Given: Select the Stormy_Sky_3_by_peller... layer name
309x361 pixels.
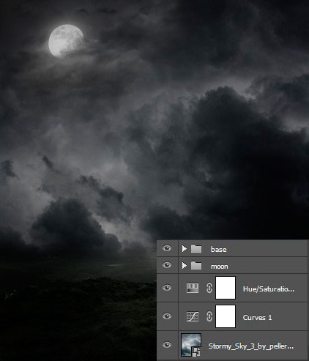Looking at the screenshot, I should tap(251, 346).
